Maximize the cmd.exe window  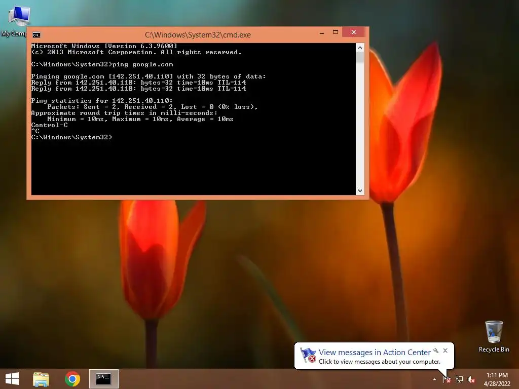tap(336, 32)
